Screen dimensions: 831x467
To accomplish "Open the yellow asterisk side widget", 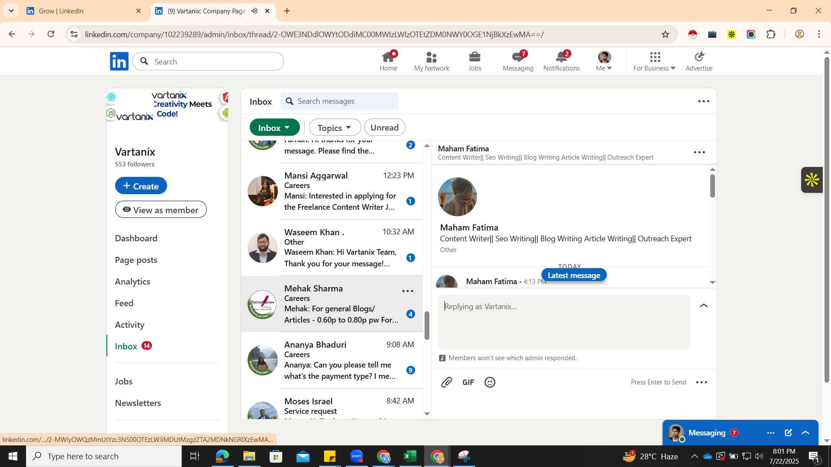I will coord(812,180).
